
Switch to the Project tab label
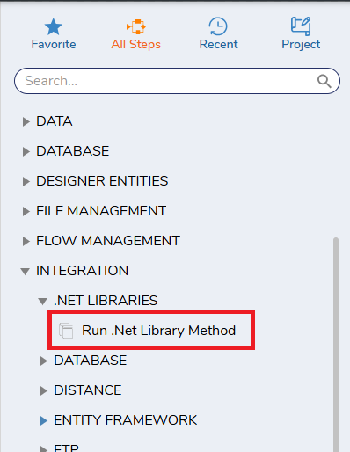coord(301,45)
